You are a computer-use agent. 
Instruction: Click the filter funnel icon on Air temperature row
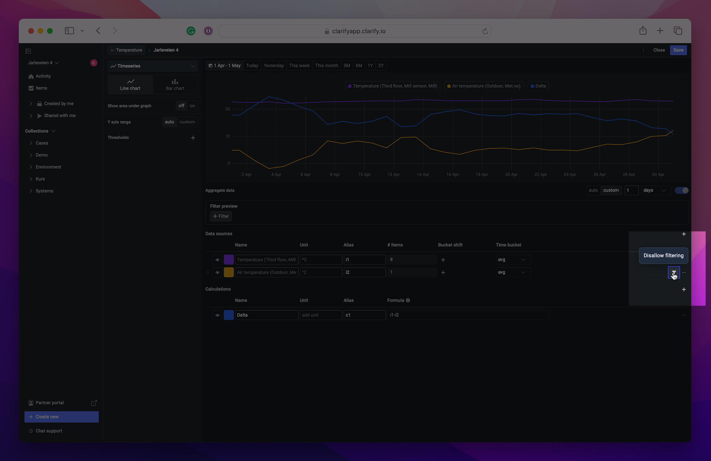point(674,272)
